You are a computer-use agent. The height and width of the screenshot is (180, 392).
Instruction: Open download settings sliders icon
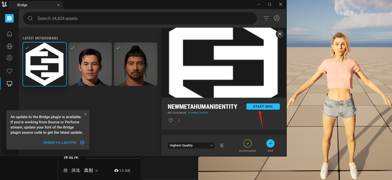point(222,145)
